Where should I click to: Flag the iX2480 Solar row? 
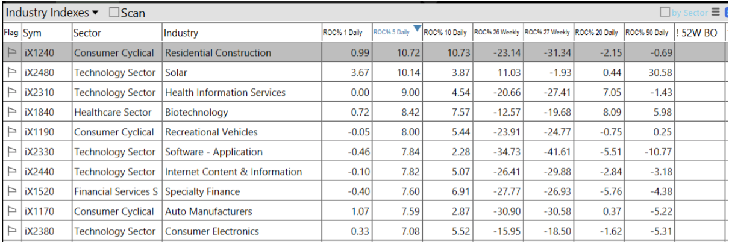point(11,73)
